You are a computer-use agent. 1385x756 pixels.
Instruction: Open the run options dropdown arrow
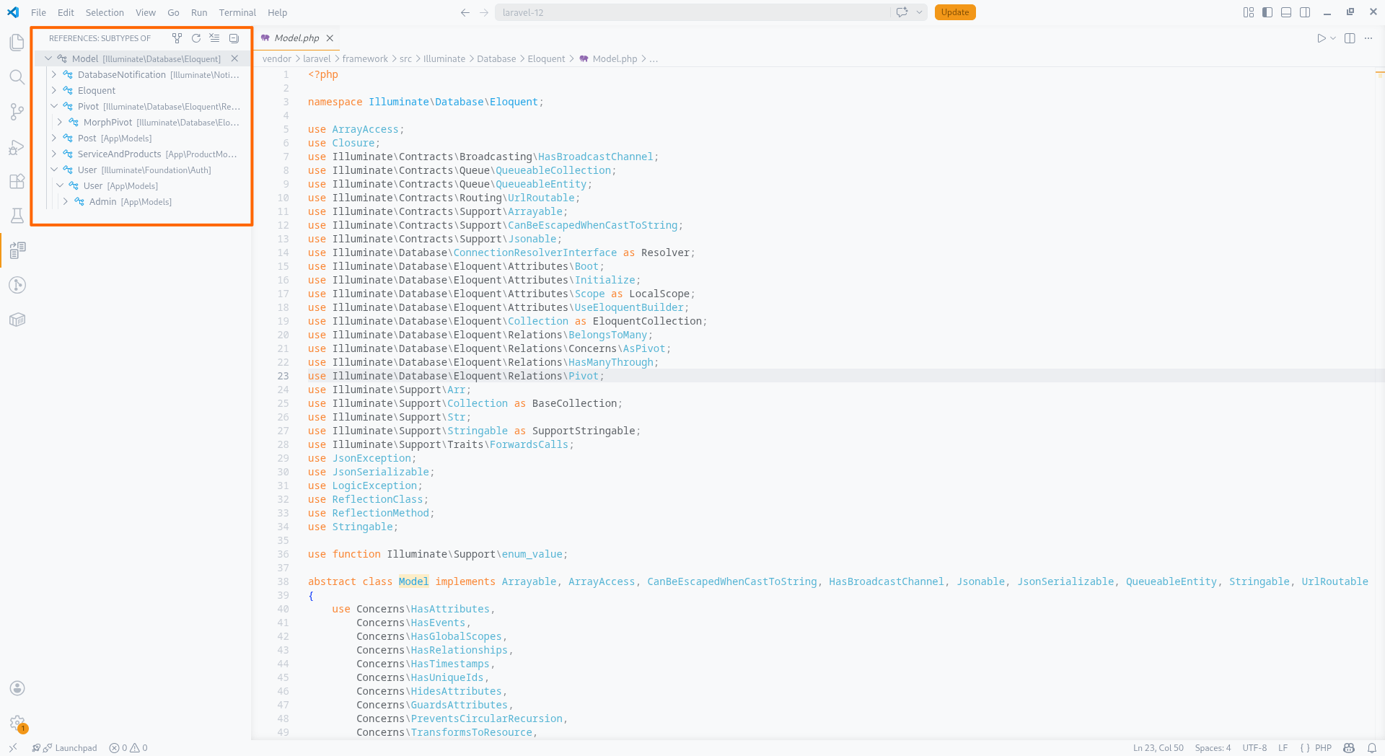click(1333, 38)
